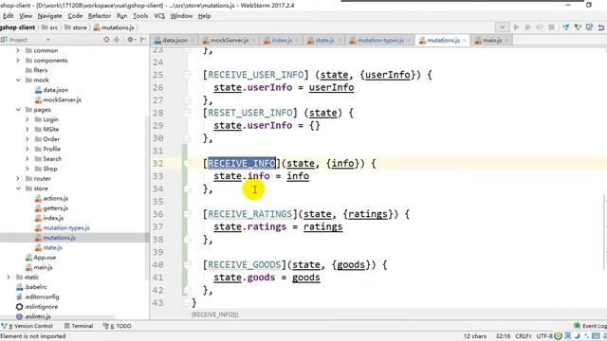
Task: Open the Edit menu
Action: [x=9, y=16]
